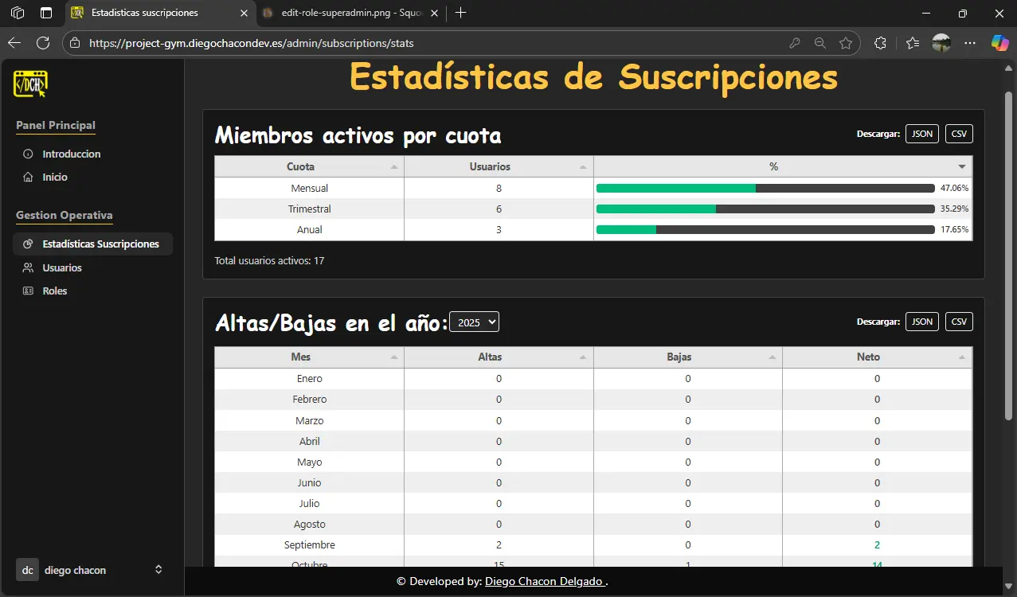The height and width of the screenshot is (597, 1017).
Task: Download Miembros activos data as CSV
Action: (x=958, y=134)
